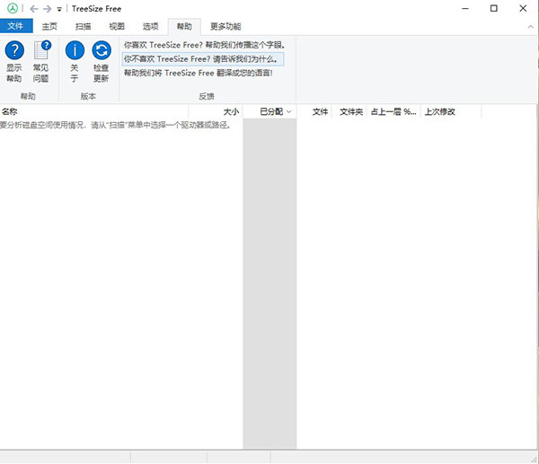Click '帮助我们将 TreeSize Free 翻译' link
This screenshot has height=464, width=539.
click(x=199, y=74)
